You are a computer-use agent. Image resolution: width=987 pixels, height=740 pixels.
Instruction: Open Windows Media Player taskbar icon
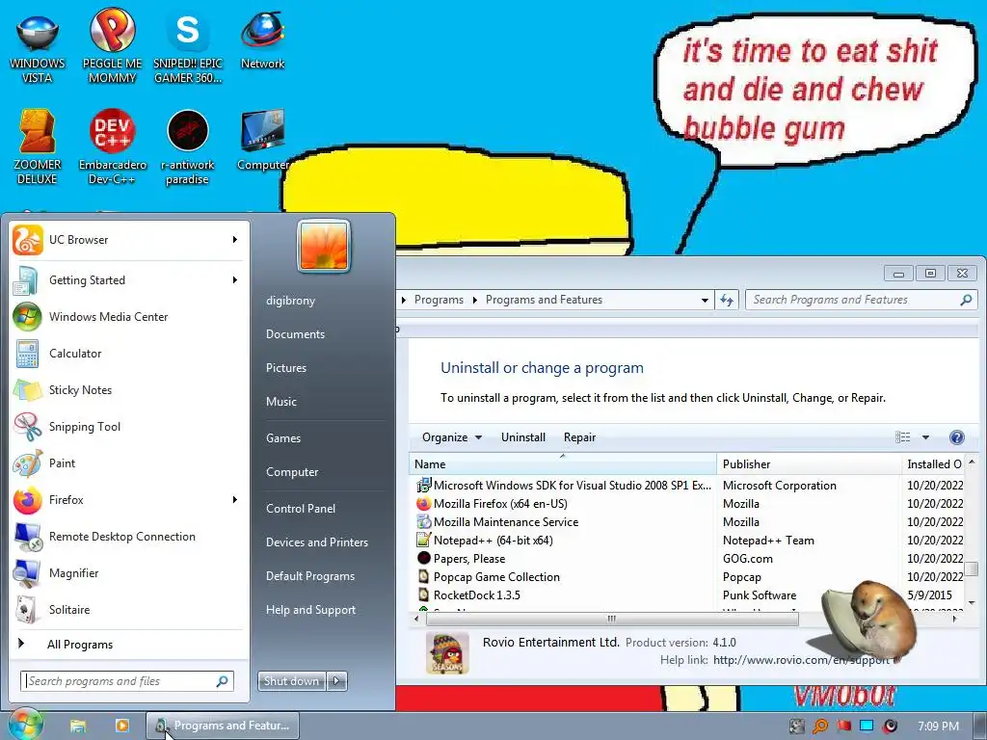click(122, 726)
